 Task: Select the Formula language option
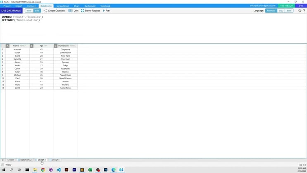click(x=271, y=11)
